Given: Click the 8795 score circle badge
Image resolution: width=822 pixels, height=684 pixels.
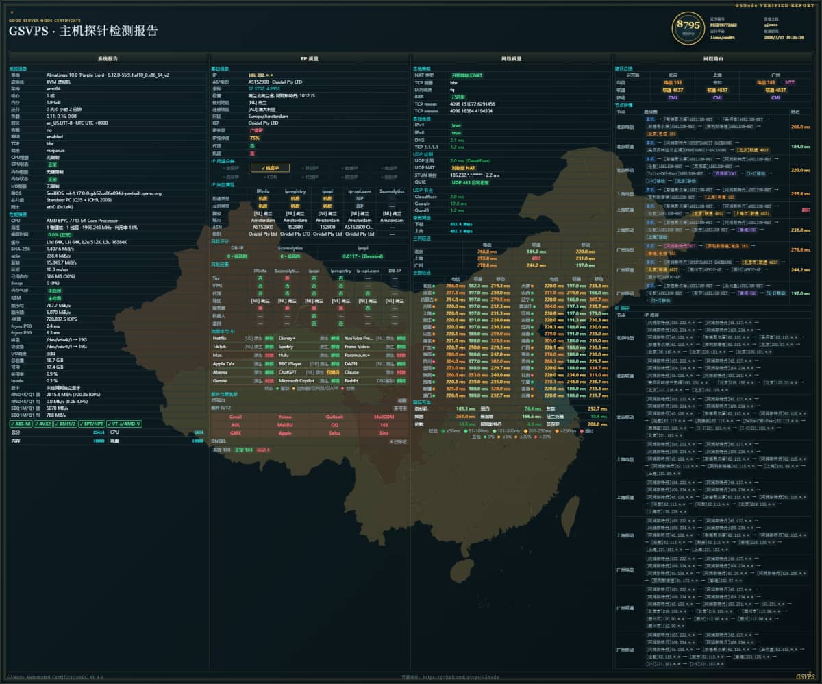Looking at the screenshot, I should (x=688, y=29).
